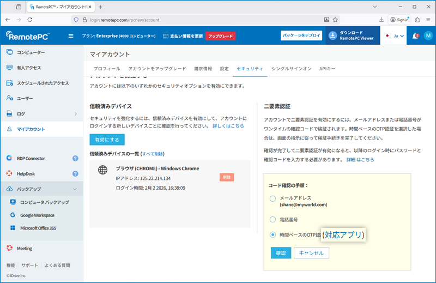
Task: Click the Meeting icon
Action: click(9, 248)
